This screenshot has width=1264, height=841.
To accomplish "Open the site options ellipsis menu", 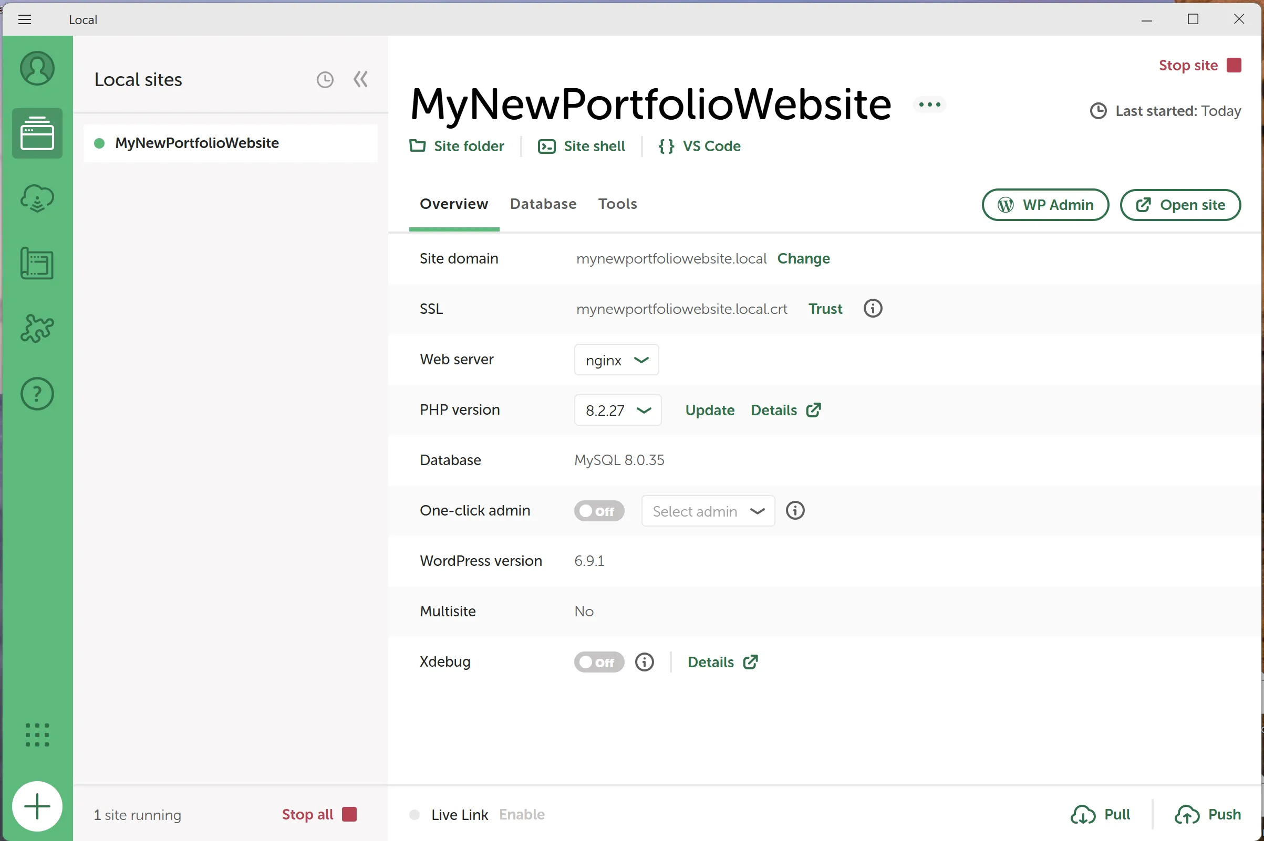I will pos(928,104).
